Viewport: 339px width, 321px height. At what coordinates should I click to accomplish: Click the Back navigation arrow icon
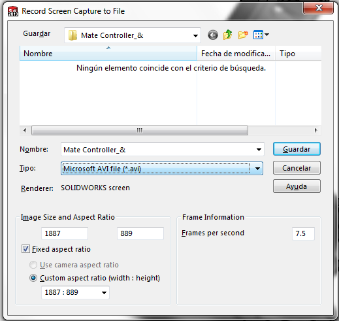tap(213, 35)
